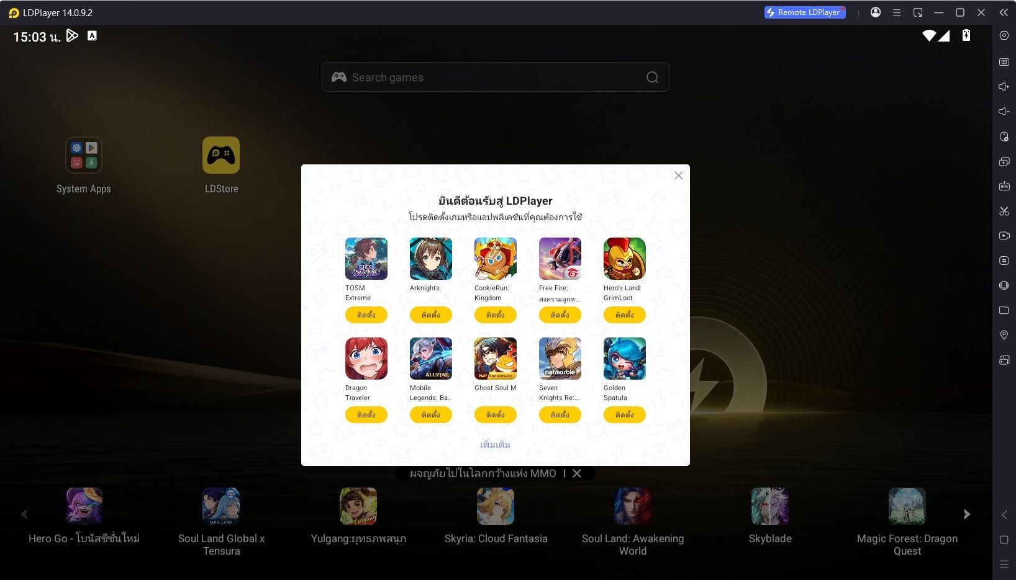Screen dimensions: 1016x580
Task: Click the Golden Spatula app thumbnail
Action: [625, 359]
